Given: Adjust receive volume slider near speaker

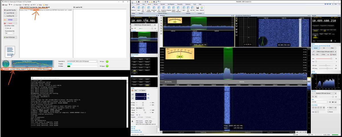Looking at the screenshot, I should [146, 28].
